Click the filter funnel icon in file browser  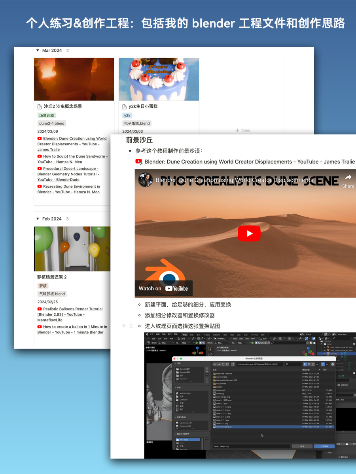[x=323, y=364]
